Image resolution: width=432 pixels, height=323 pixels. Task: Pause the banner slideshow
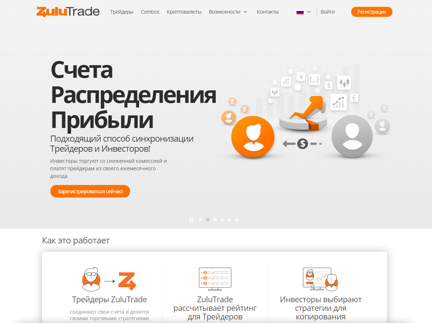192,220
